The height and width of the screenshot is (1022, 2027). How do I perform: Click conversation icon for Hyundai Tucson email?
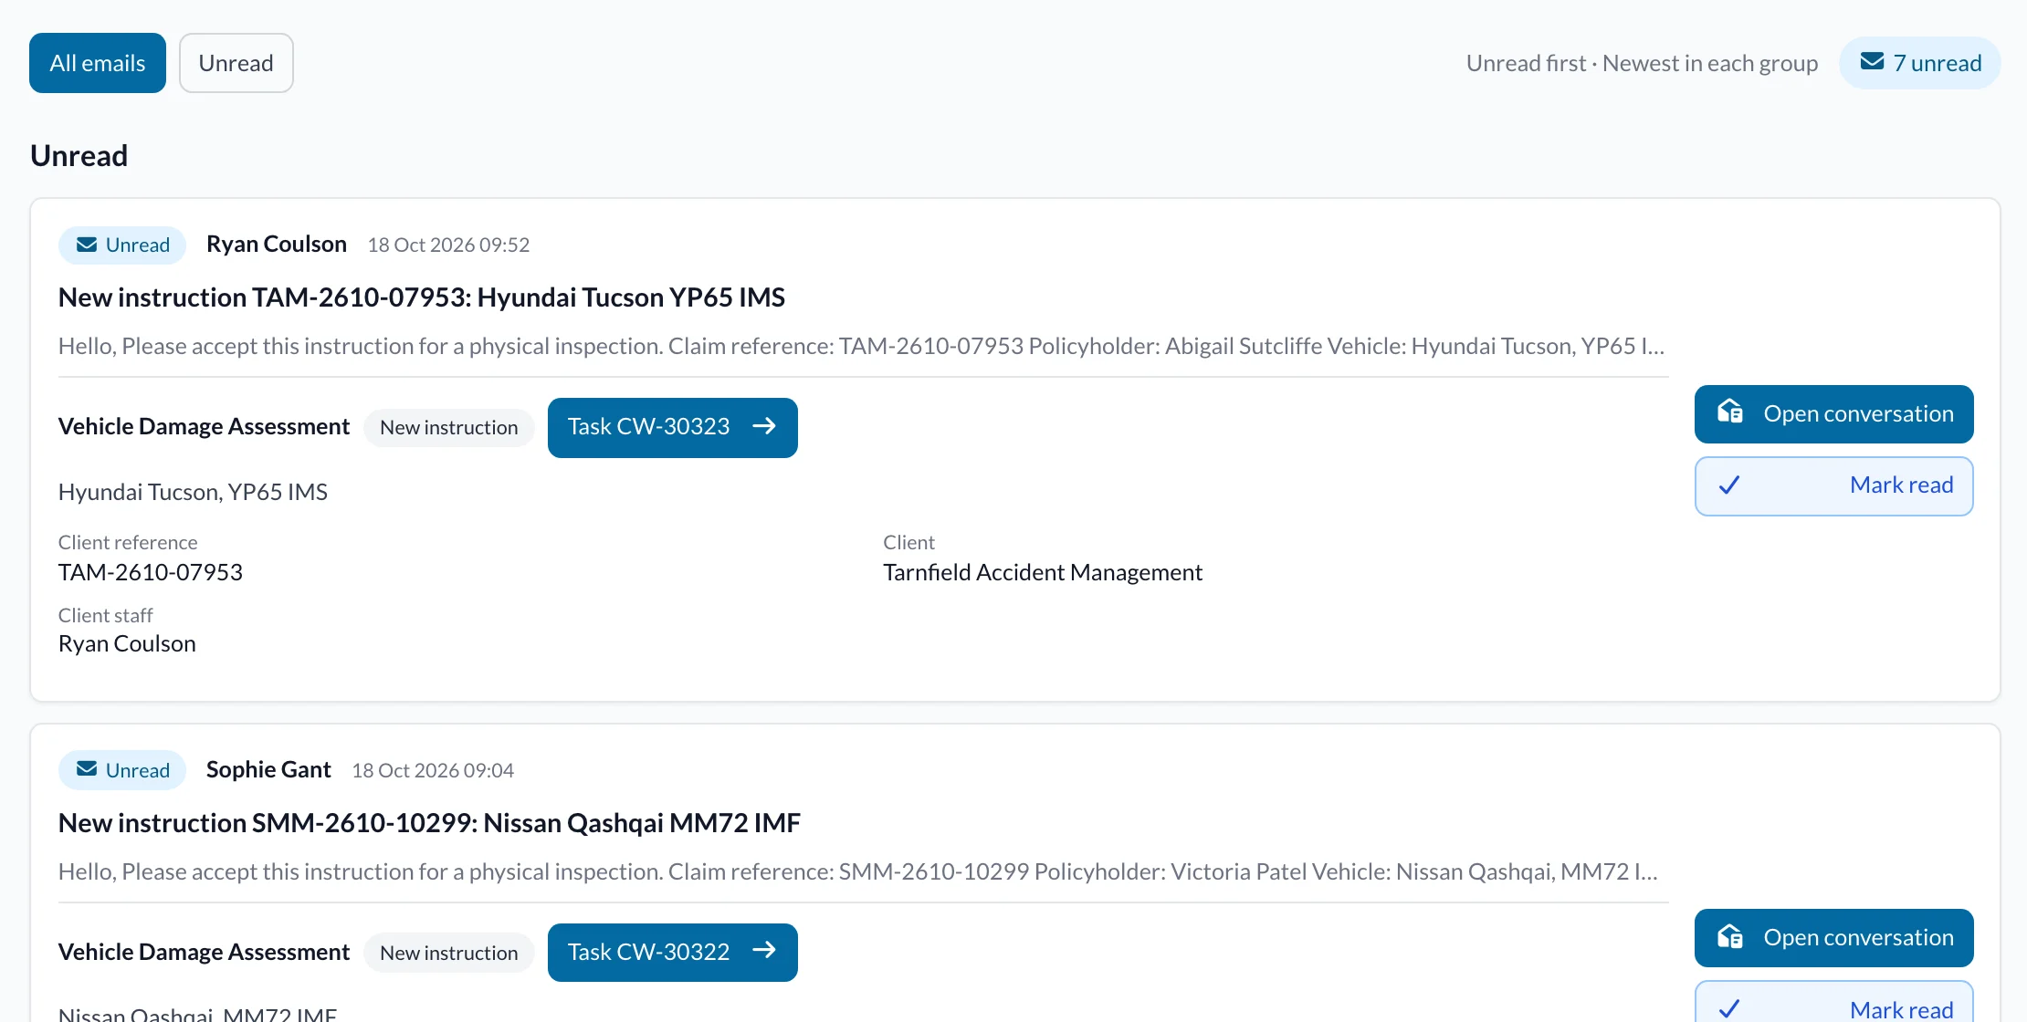[x=1729, y=412]
